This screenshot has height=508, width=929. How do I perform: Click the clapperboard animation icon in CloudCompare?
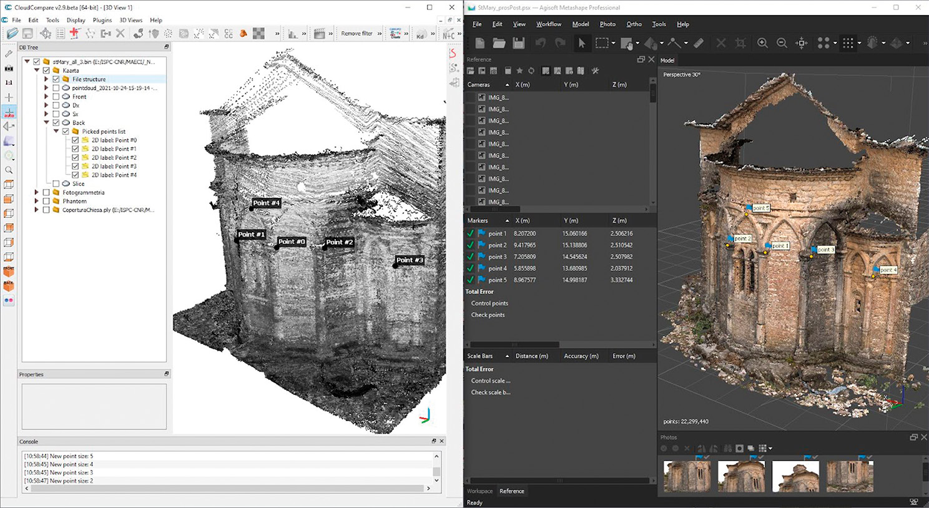click(x=319, y=34)
